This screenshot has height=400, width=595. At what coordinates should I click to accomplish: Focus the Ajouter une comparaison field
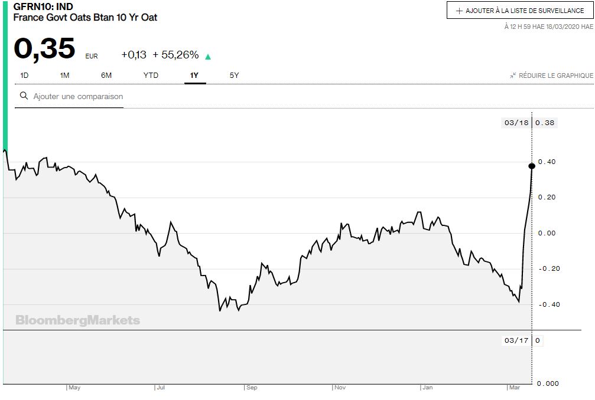pyautogui.click(x=78, y=96)
